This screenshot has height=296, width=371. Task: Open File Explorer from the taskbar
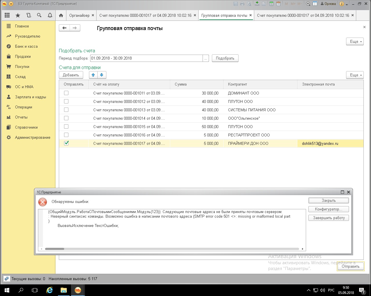[64, 290]
